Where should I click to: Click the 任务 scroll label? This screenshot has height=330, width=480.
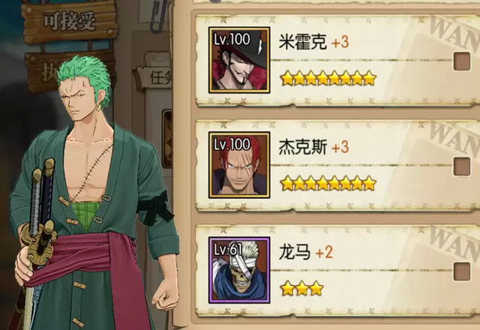click(x=160, y=77)
